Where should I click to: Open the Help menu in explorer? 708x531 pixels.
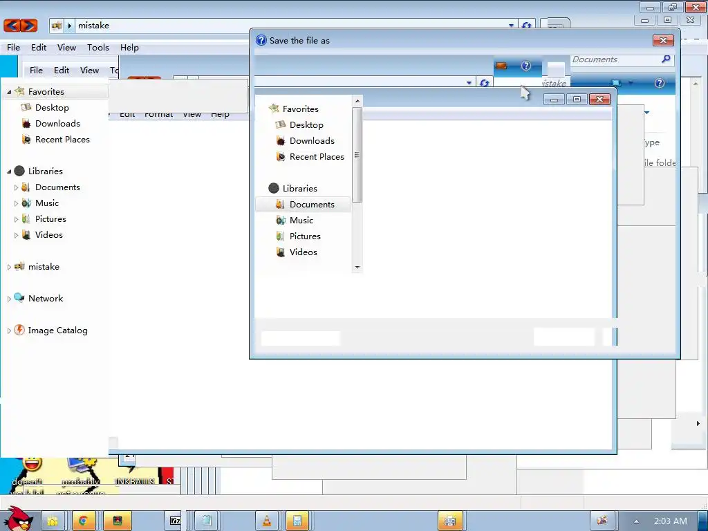click(129, 48)
